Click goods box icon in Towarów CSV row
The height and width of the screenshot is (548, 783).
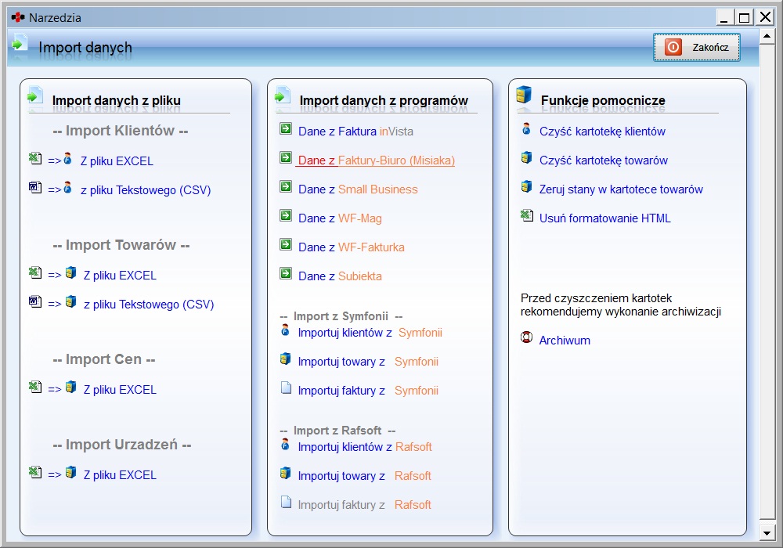(71, 302)
